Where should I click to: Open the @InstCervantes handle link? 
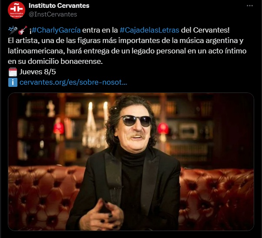(53, 14)
